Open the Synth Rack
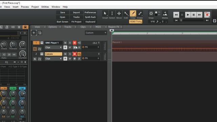The image size is (217, 122). [90, 17]
